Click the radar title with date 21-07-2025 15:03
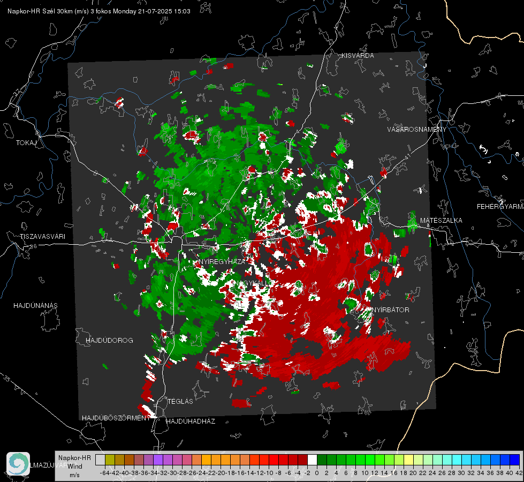The height and width of the screenshot is (482, 524). tap(99, 11)
